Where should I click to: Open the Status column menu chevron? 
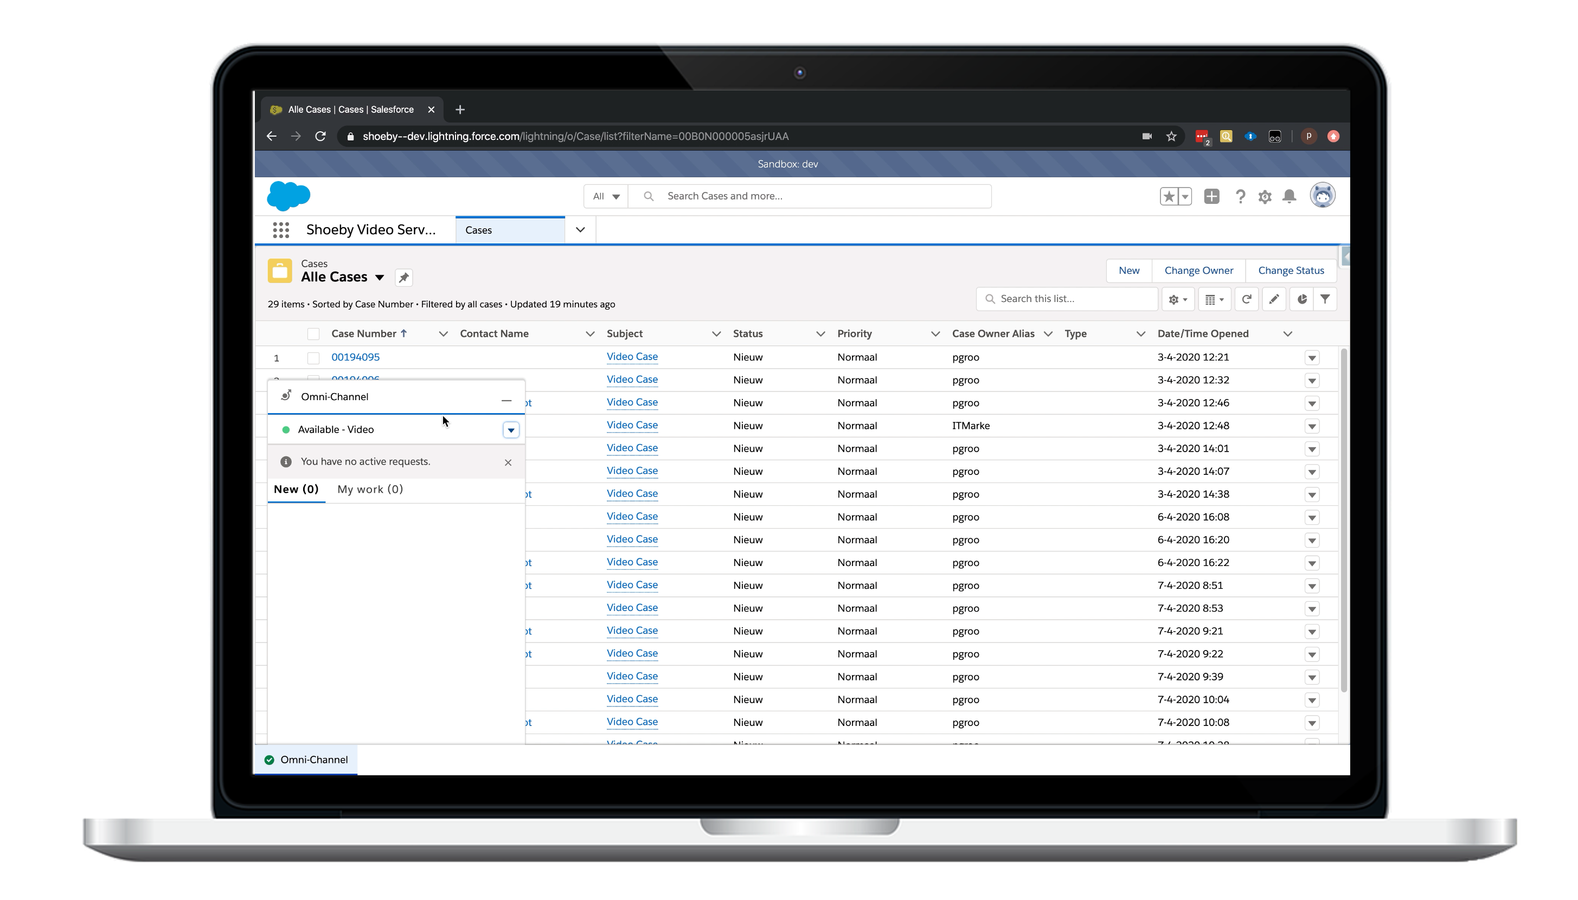[820, 334]
